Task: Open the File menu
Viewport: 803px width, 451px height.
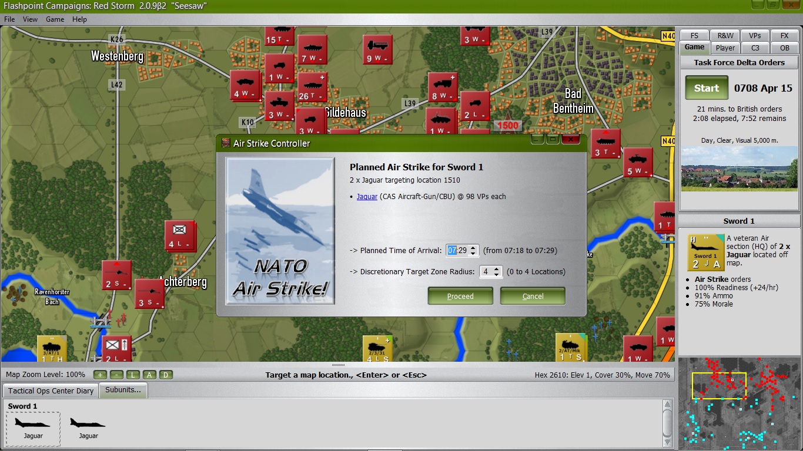Action: (x=9, y=19)
